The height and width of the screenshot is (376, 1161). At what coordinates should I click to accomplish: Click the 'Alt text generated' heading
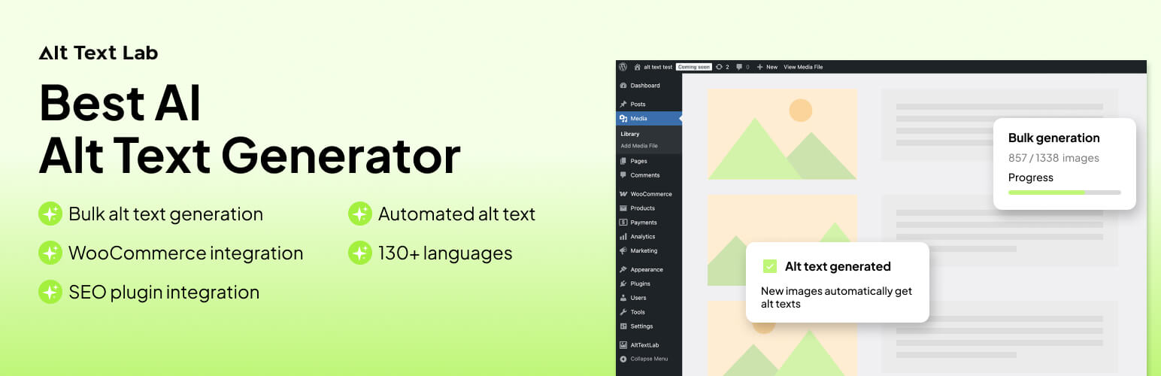point(838,266)
